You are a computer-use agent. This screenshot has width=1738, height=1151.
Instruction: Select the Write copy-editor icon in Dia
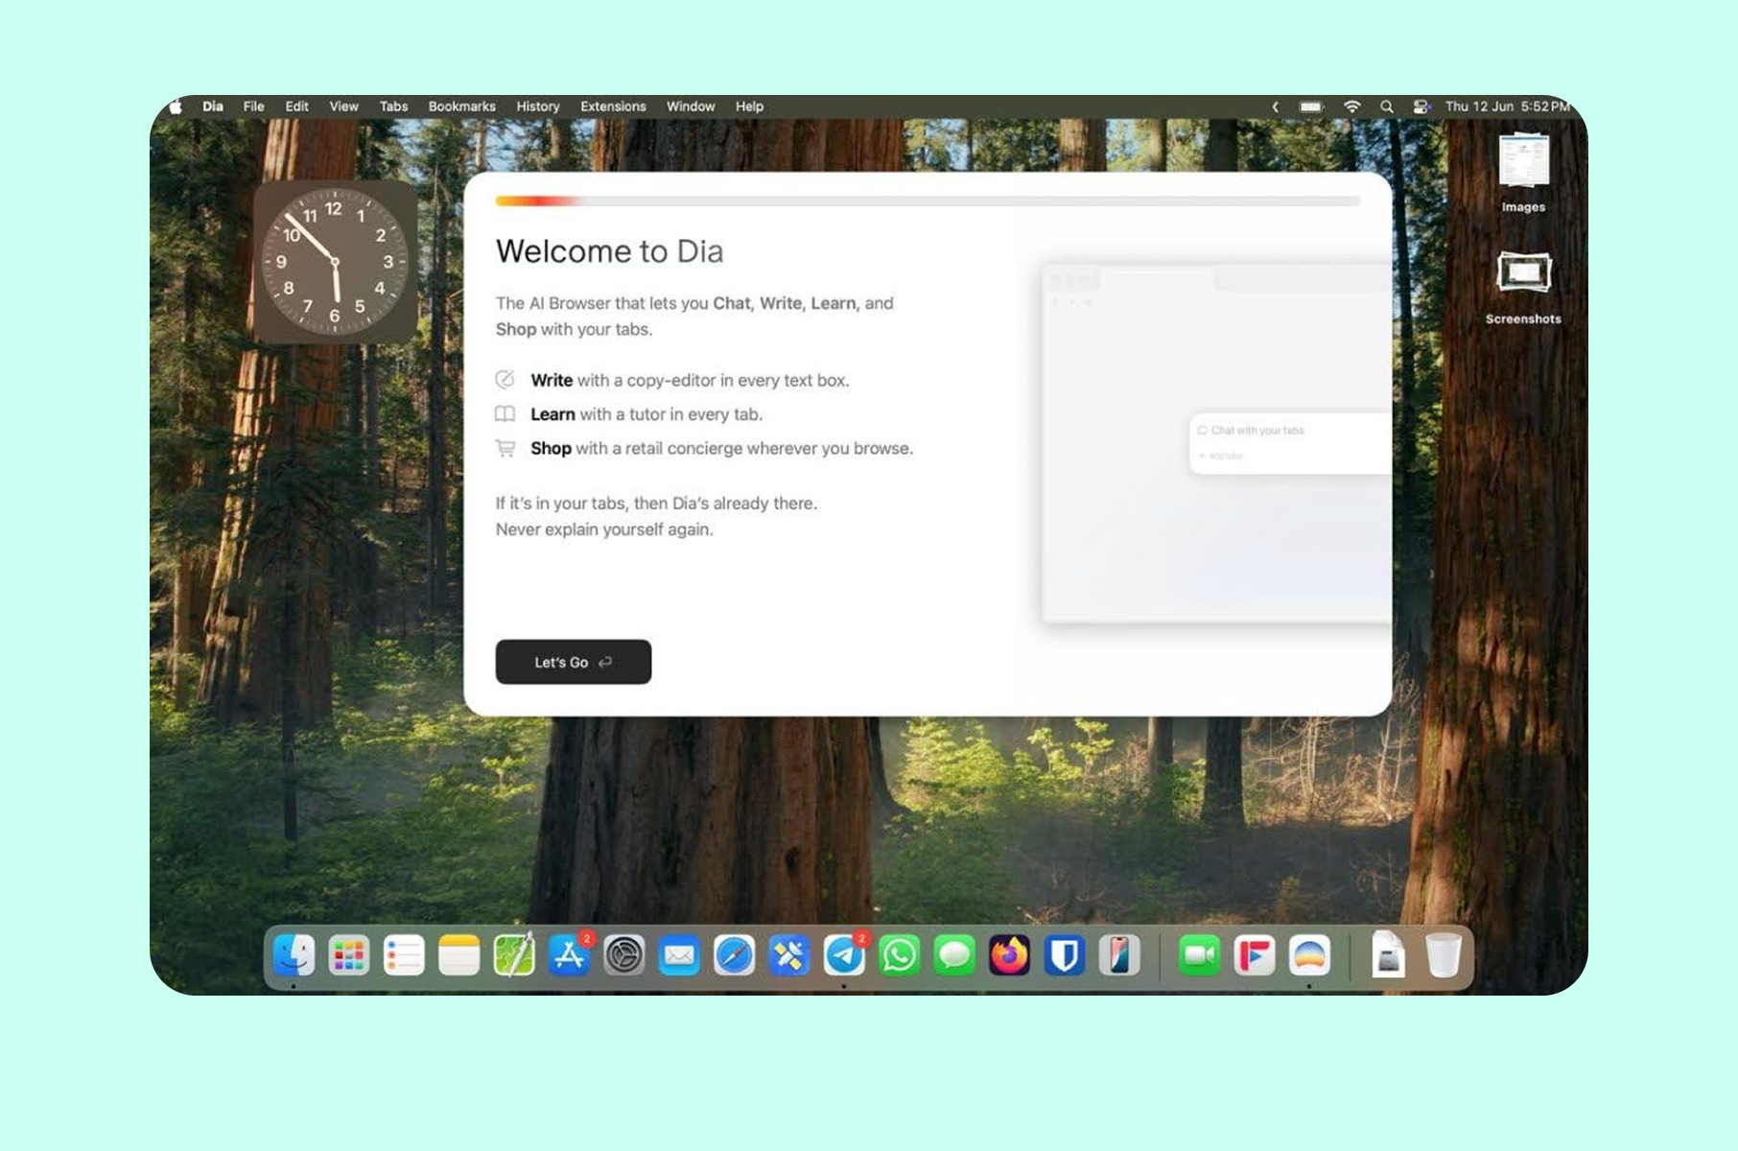[x=505, y=380]
